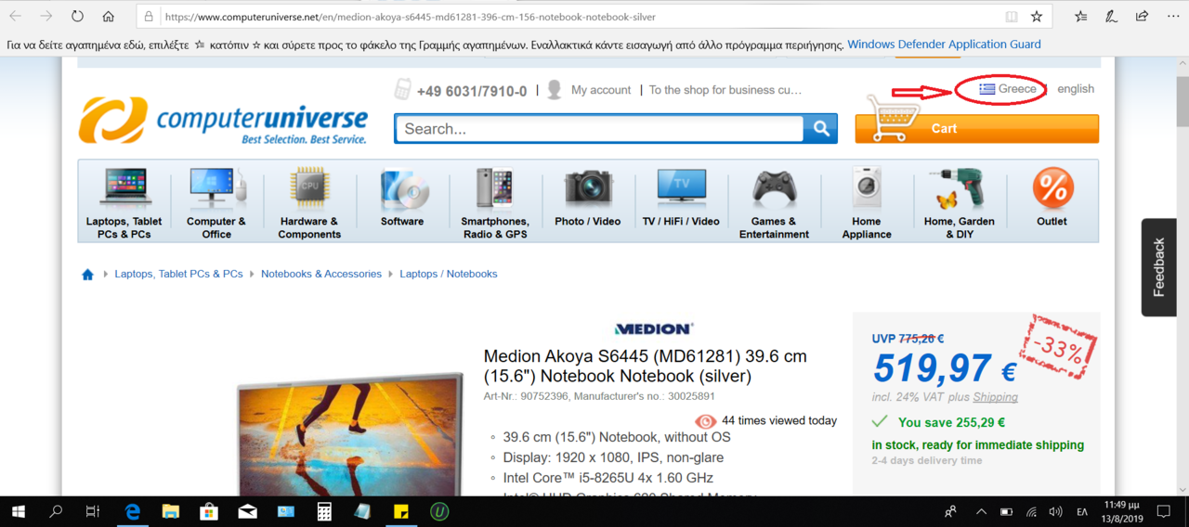Open the Edge settings and more menu
The height and width of the screenshot is (527, 1189).
pos(1172,17)
